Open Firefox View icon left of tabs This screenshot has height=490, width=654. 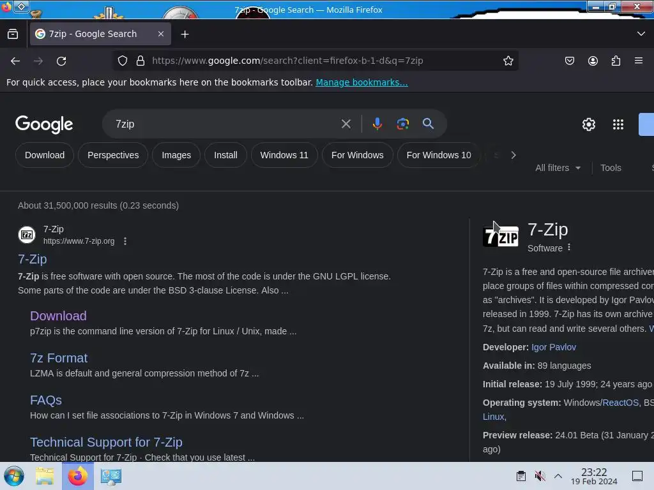pyautogui.click(x=13, y=34)
